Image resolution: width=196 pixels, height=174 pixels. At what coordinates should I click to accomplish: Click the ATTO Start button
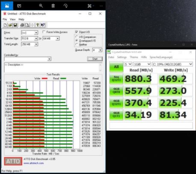[95, 59]
